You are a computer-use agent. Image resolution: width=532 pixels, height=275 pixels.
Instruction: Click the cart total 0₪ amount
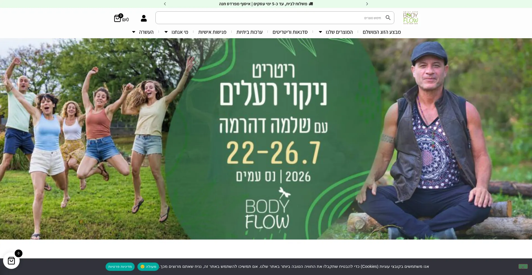click(x=126, y=20)
